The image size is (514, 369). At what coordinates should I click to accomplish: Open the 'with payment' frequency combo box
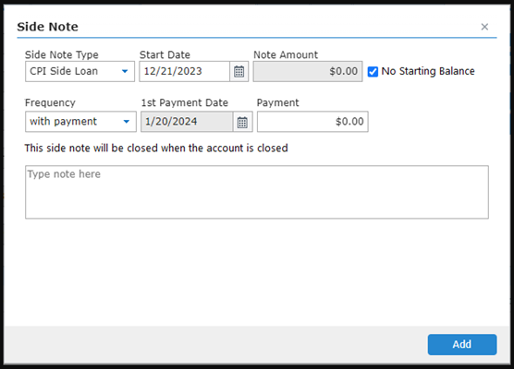click(80, 122)
